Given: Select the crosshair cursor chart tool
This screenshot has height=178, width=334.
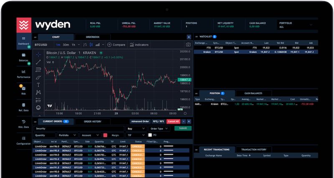Looking at the screenshot, I should tap(38, 55).
